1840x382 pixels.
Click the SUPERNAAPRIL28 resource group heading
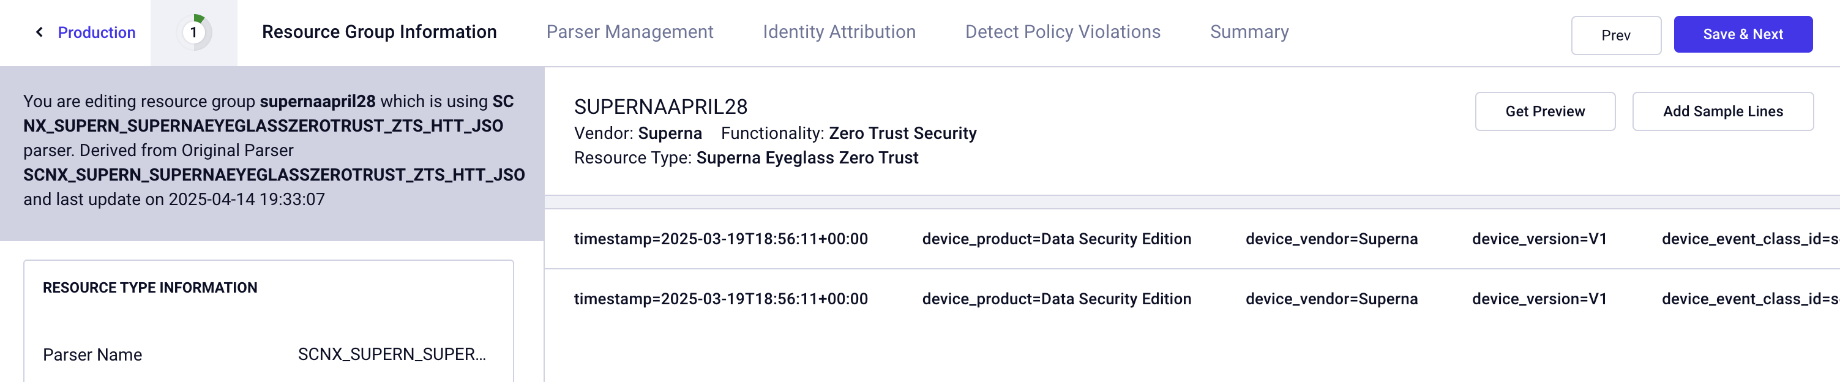[x=660, y=107]
